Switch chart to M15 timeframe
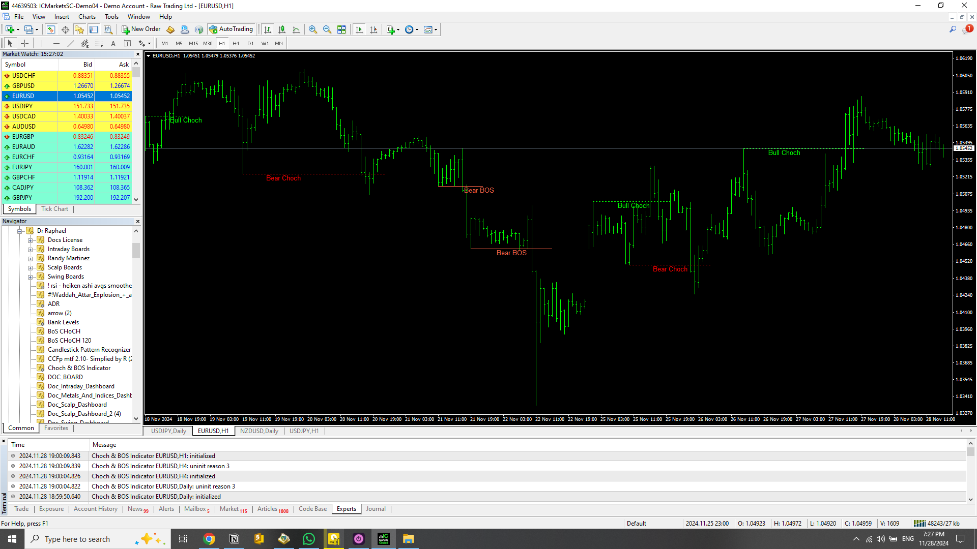 click(193, 43)
